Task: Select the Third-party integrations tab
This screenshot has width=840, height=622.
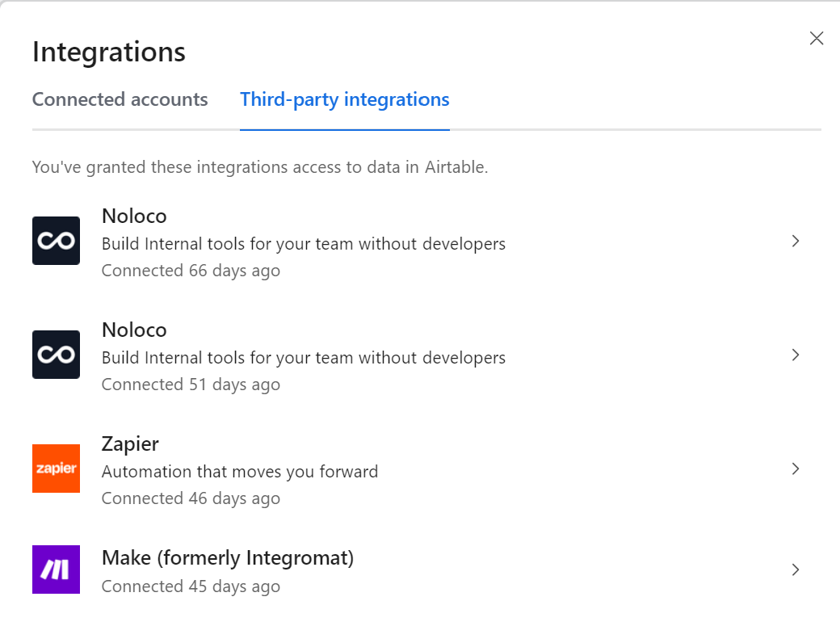Action: [344, 99]
